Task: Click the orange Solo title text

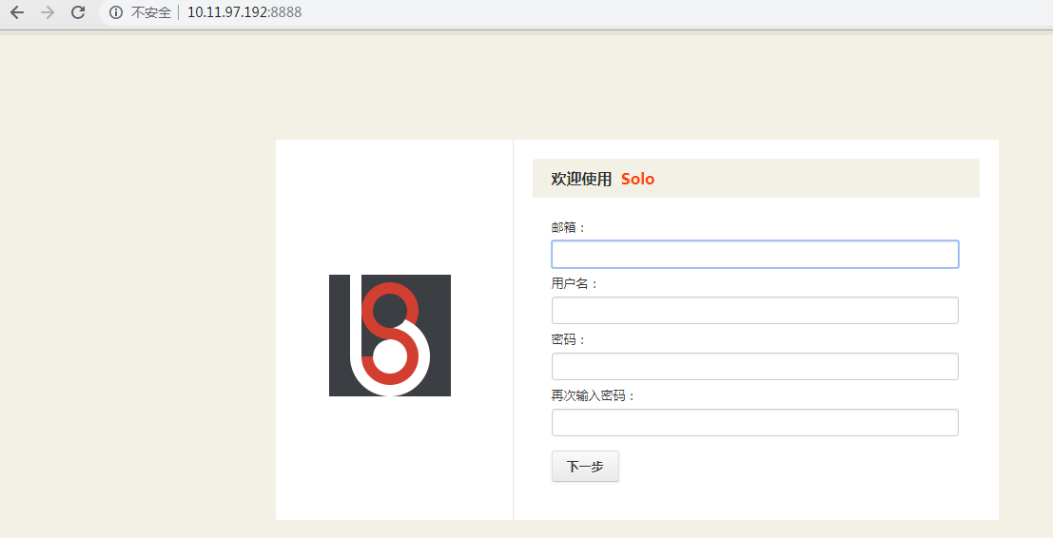Action: (637, 179)
